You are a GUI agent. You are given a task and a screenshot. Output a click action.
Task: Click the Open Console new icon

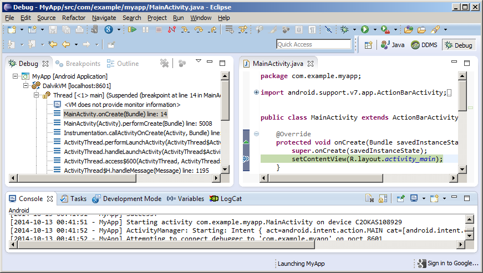(x=434, y=199)
